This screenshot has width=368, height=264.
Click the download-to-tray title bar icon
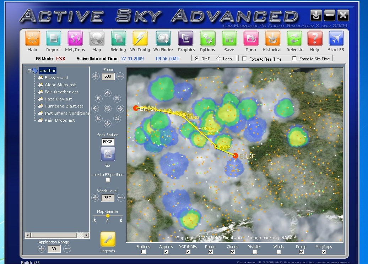pyautogui.click(x=316, y=15)
